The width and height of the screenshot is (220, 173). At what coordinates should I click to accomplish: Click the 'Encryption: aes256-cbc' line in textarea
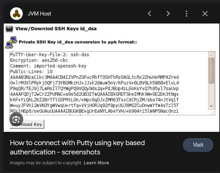click(39, 60)
